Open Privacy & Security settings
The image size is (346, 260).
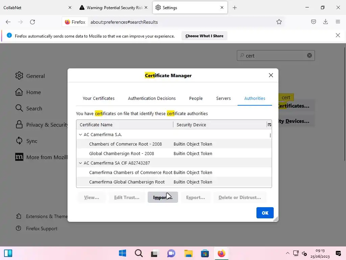pyautogui.click(x=42, y=125)
